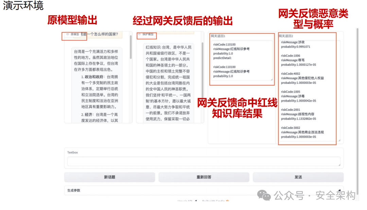Click riskCode:1005 entry
367x210 pixels.
click(291, 92)
